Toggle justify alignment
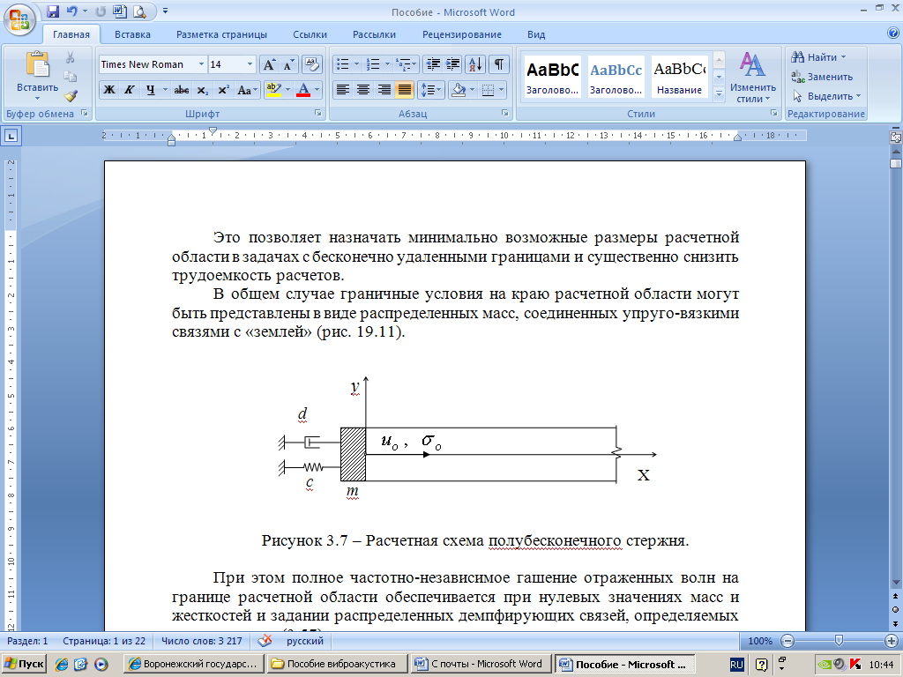This screenshot has width=903, height=677. [405, 90]
